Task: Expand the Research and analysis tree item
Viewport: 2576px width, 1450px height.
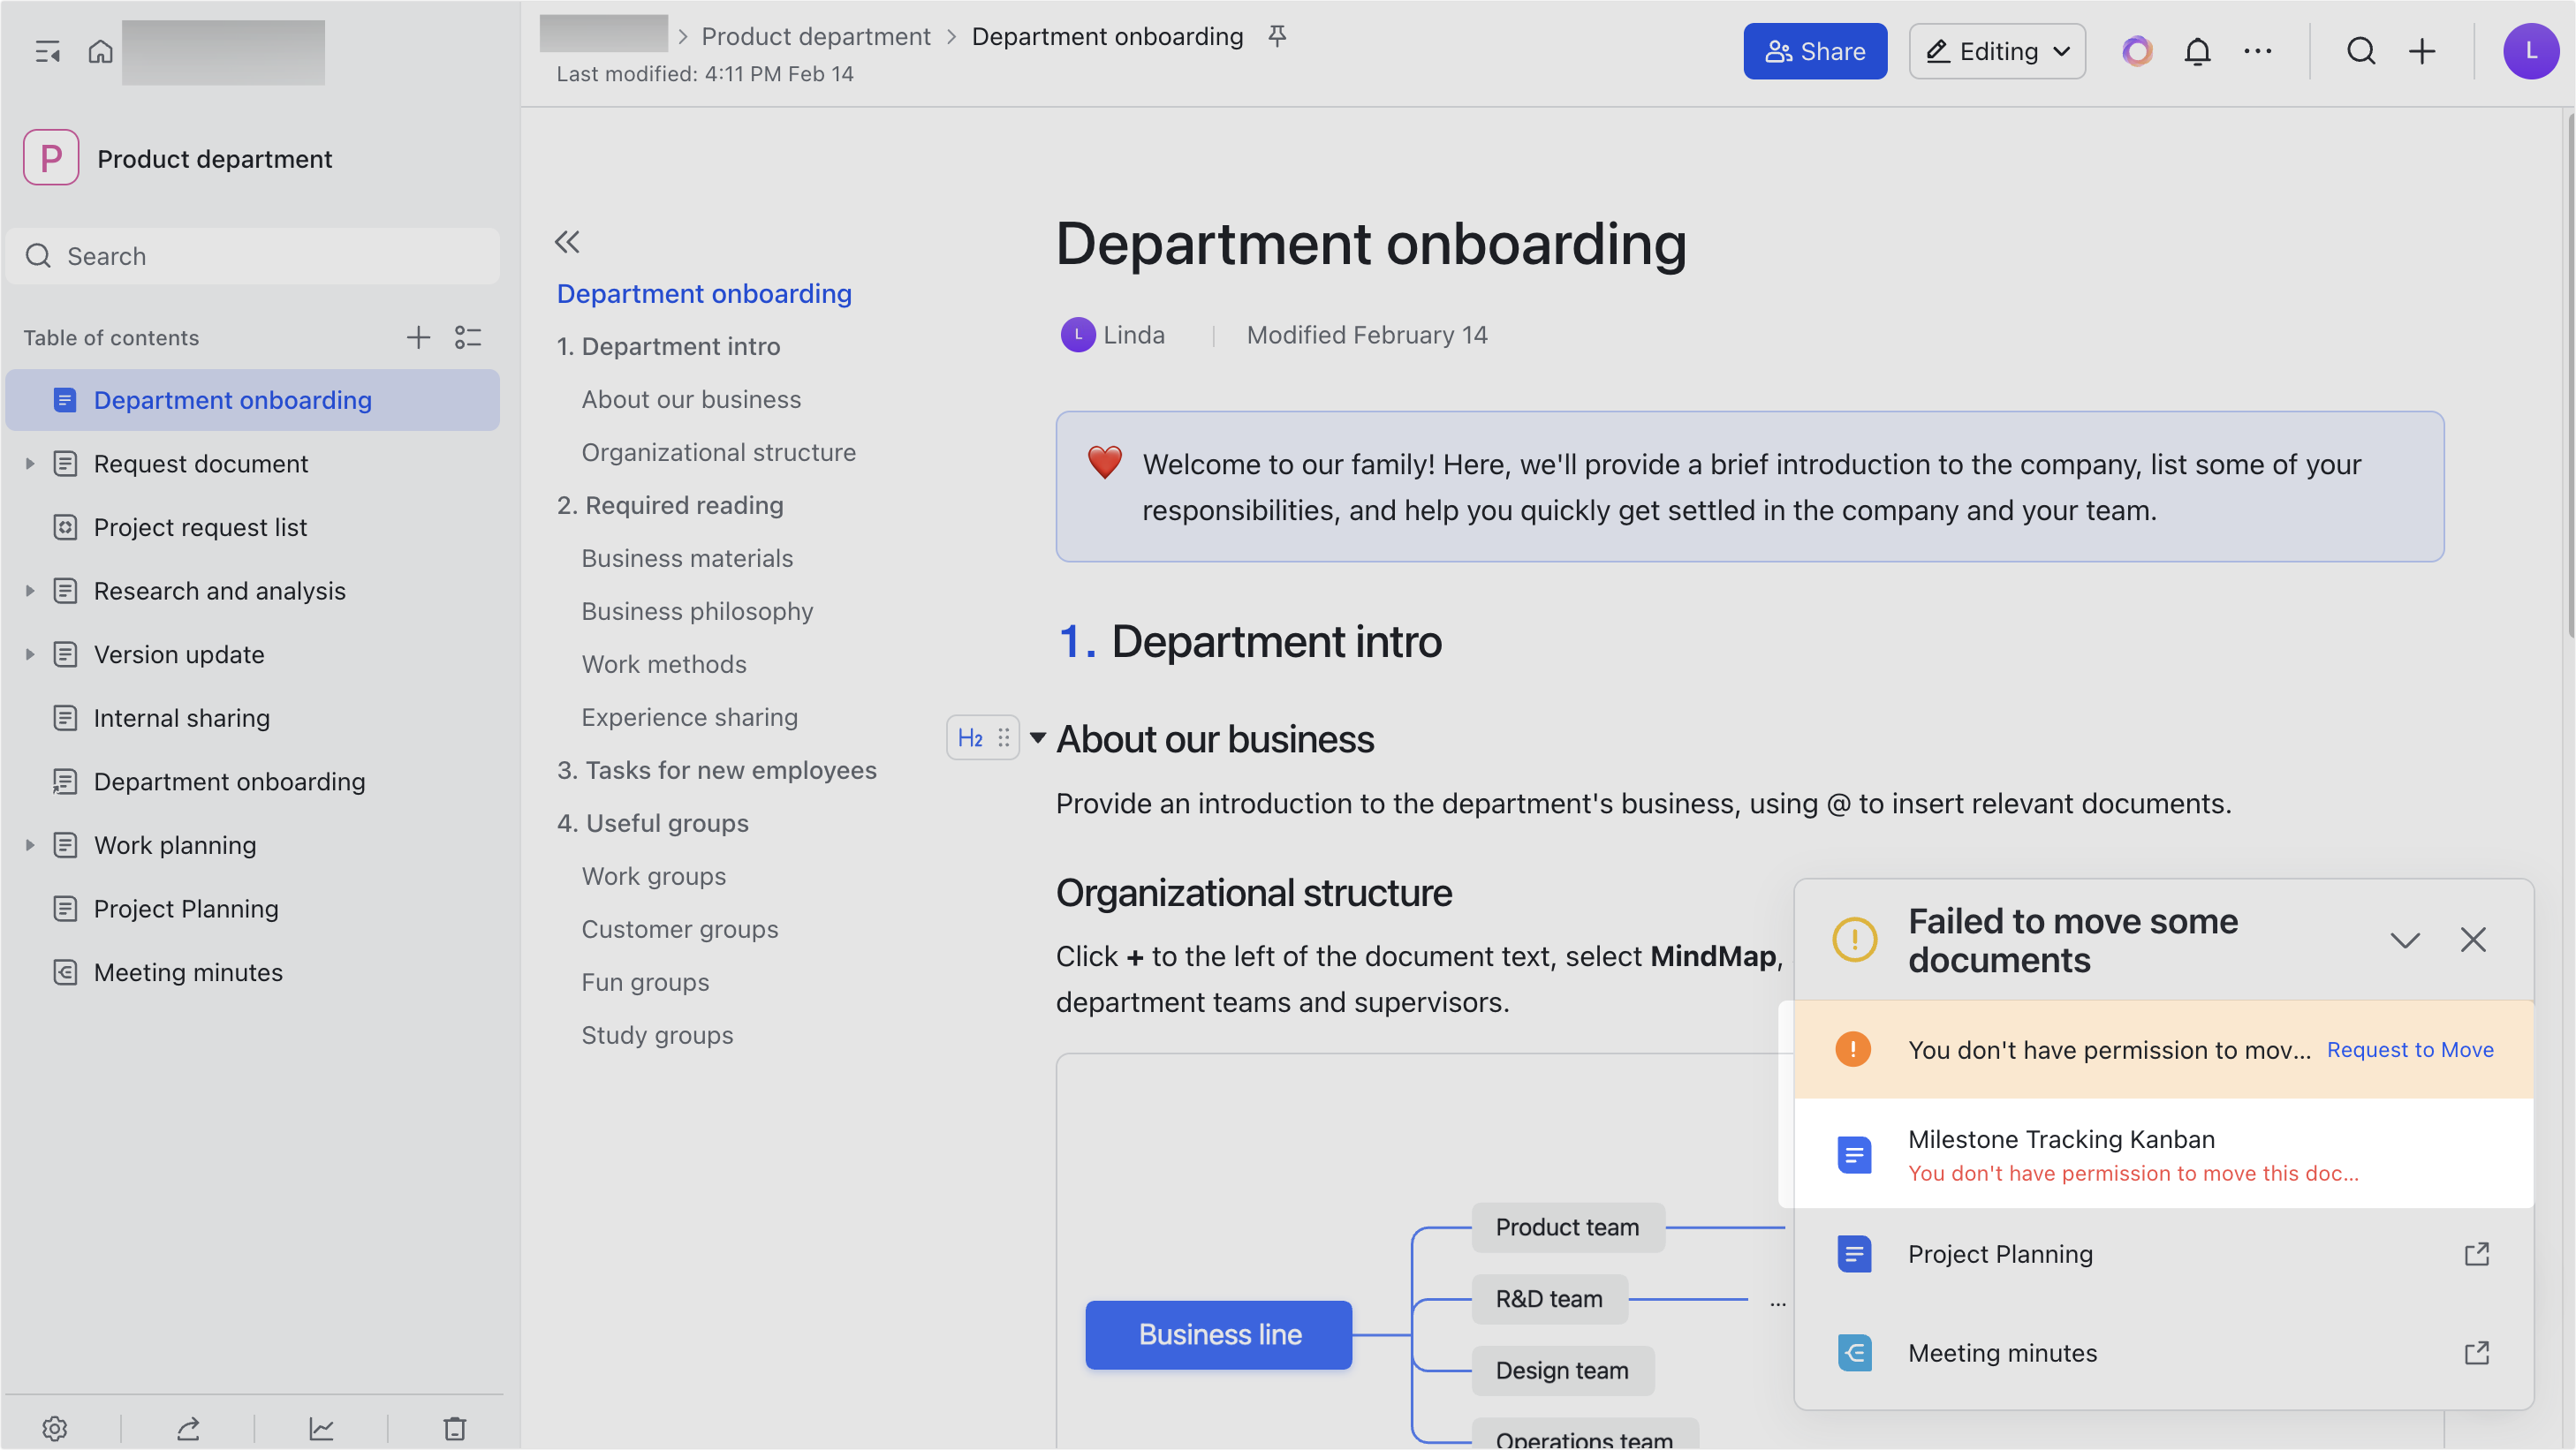Action: pyautogui.click(x=30, y=591)
